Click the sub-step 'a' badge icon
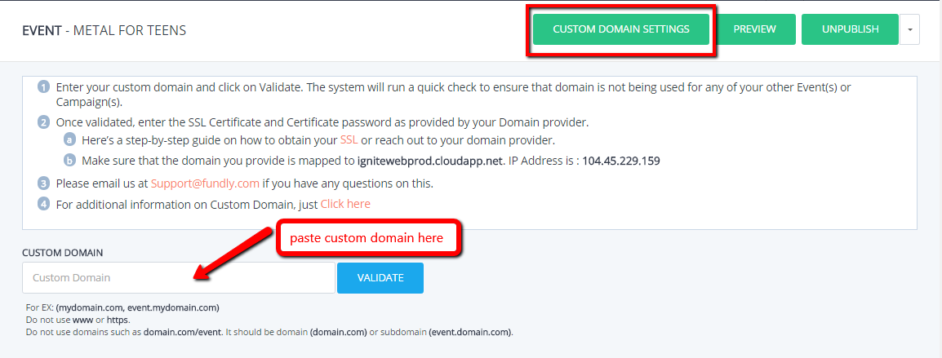The width and height of the screenshot is (942, 358). [x=70, y=140]
